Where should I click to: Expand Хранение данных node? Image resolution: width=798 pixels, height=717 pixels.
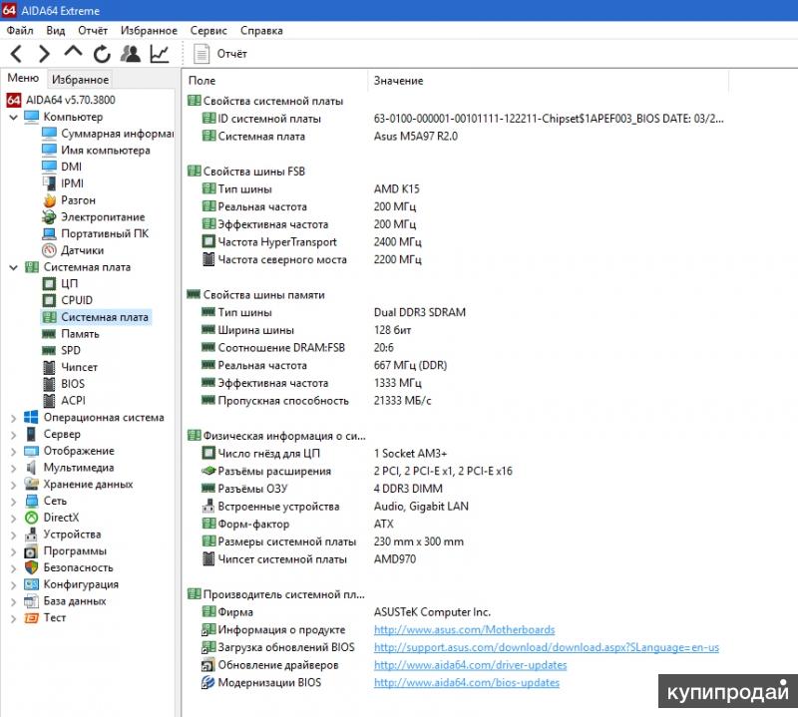tap(14, 485)
